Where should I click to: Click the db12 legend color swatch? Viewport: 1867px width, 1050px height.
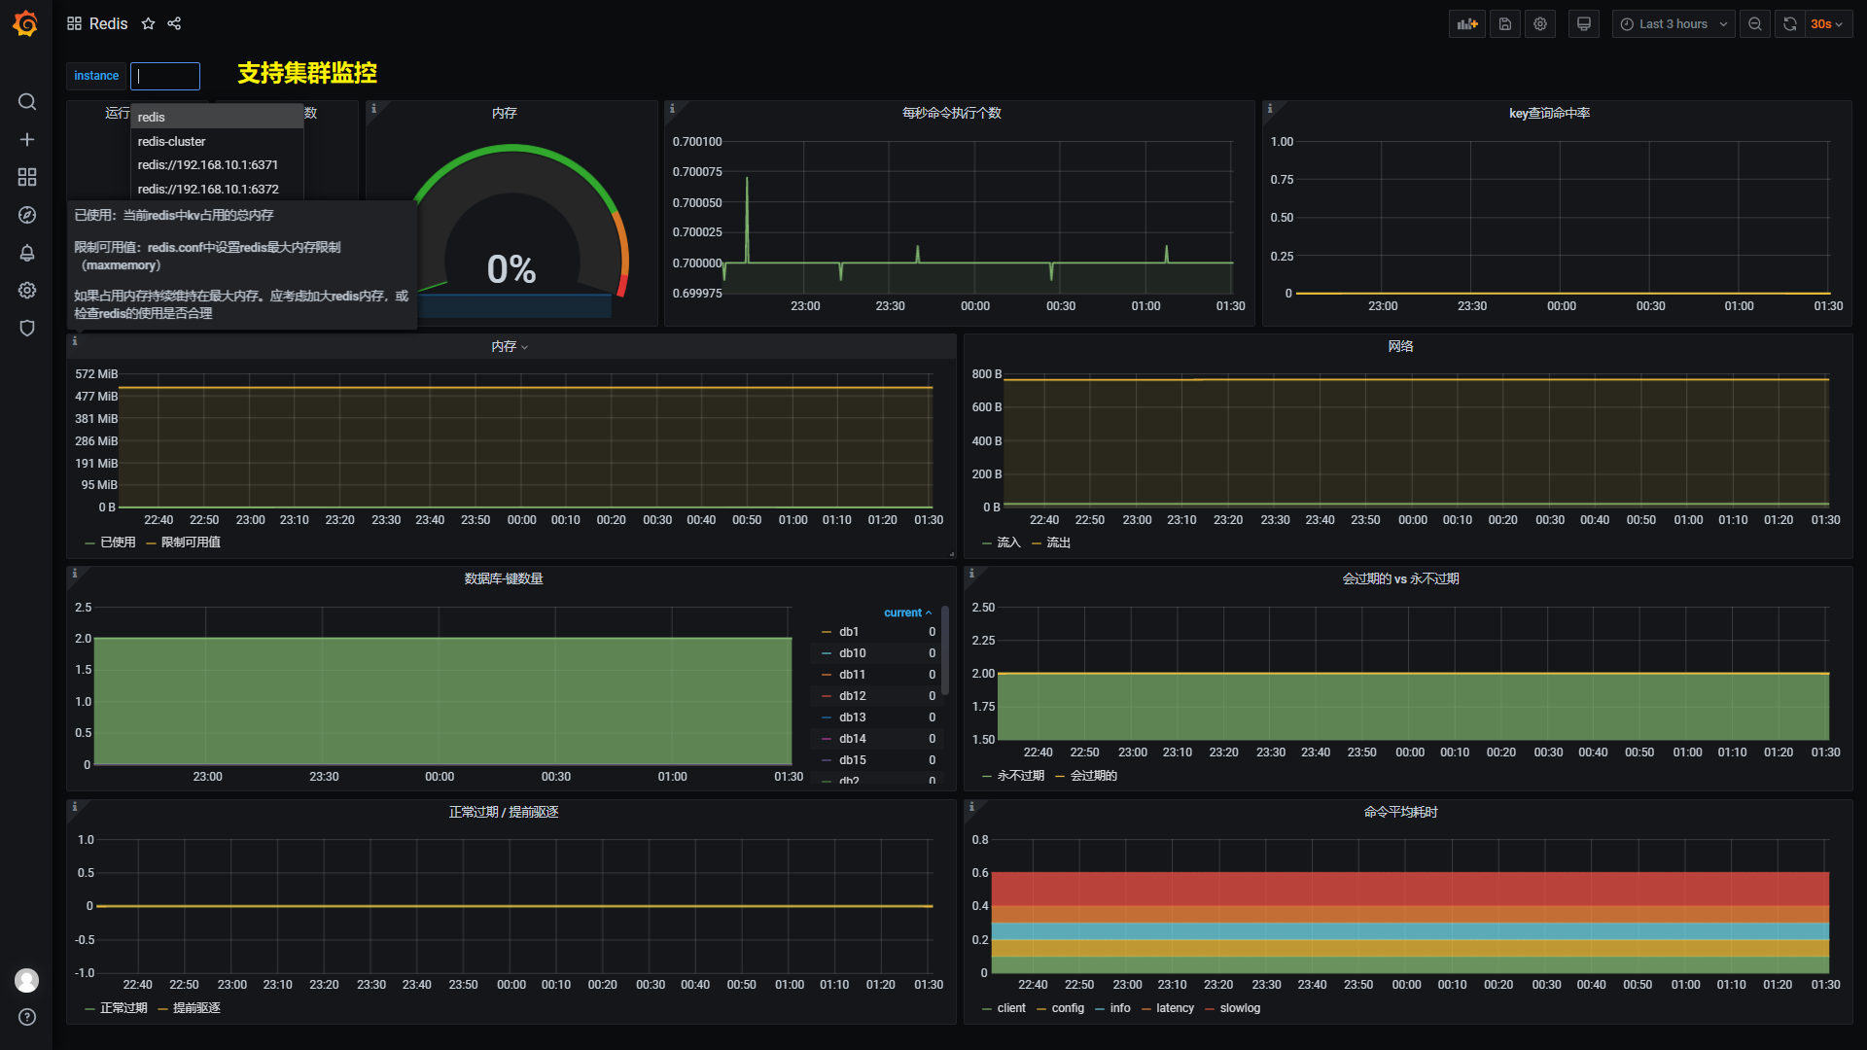click(827, 696)
